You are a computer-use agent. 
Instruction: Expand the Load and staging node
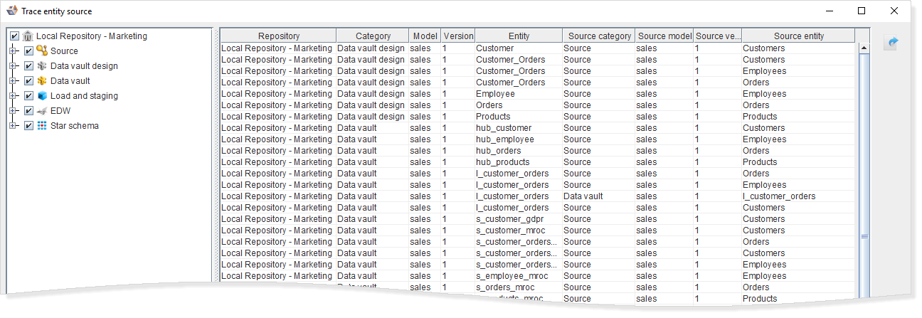(13, 96)
